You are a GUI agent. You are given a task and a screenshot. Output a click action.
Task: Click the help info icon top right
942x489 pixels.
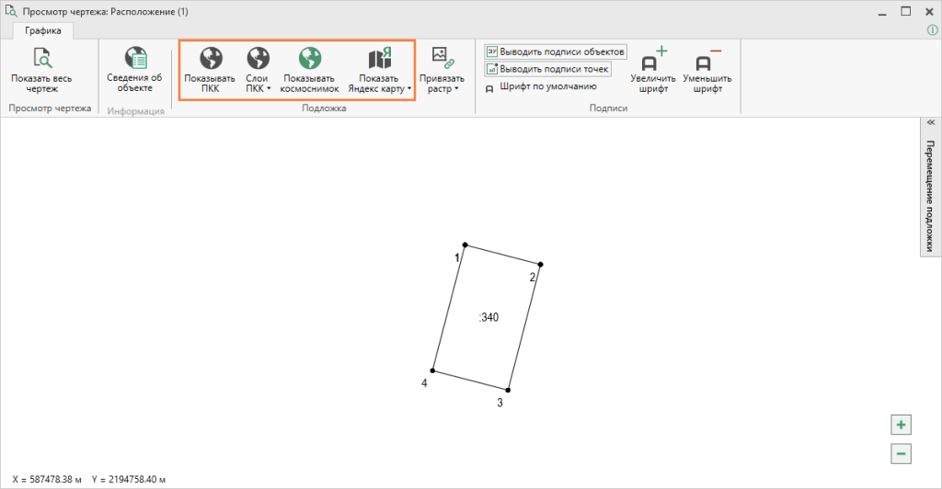pos(931,30)
